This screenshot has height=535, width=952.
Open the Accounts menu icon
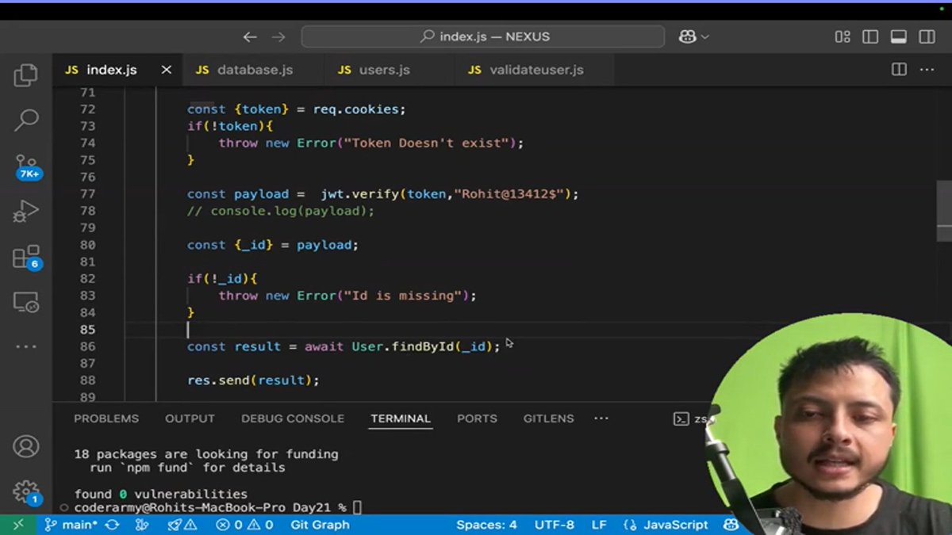point(25,447)
